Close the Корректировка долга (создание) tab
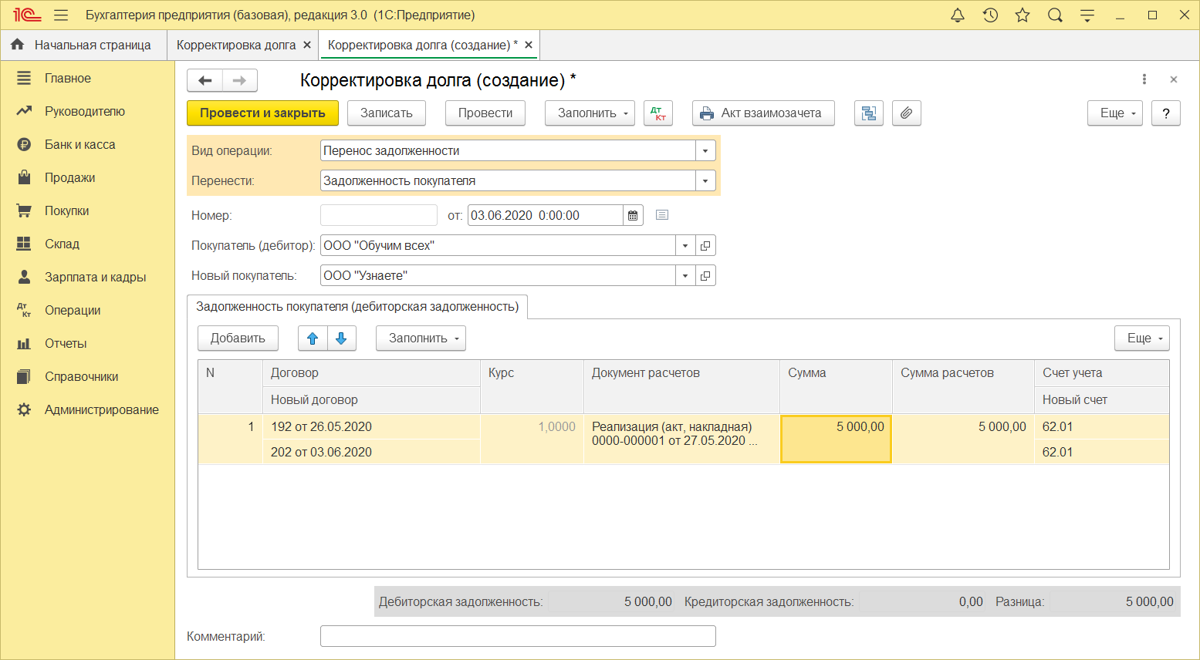This screenshot has width=1200, height=660. [x=529, y=45]
